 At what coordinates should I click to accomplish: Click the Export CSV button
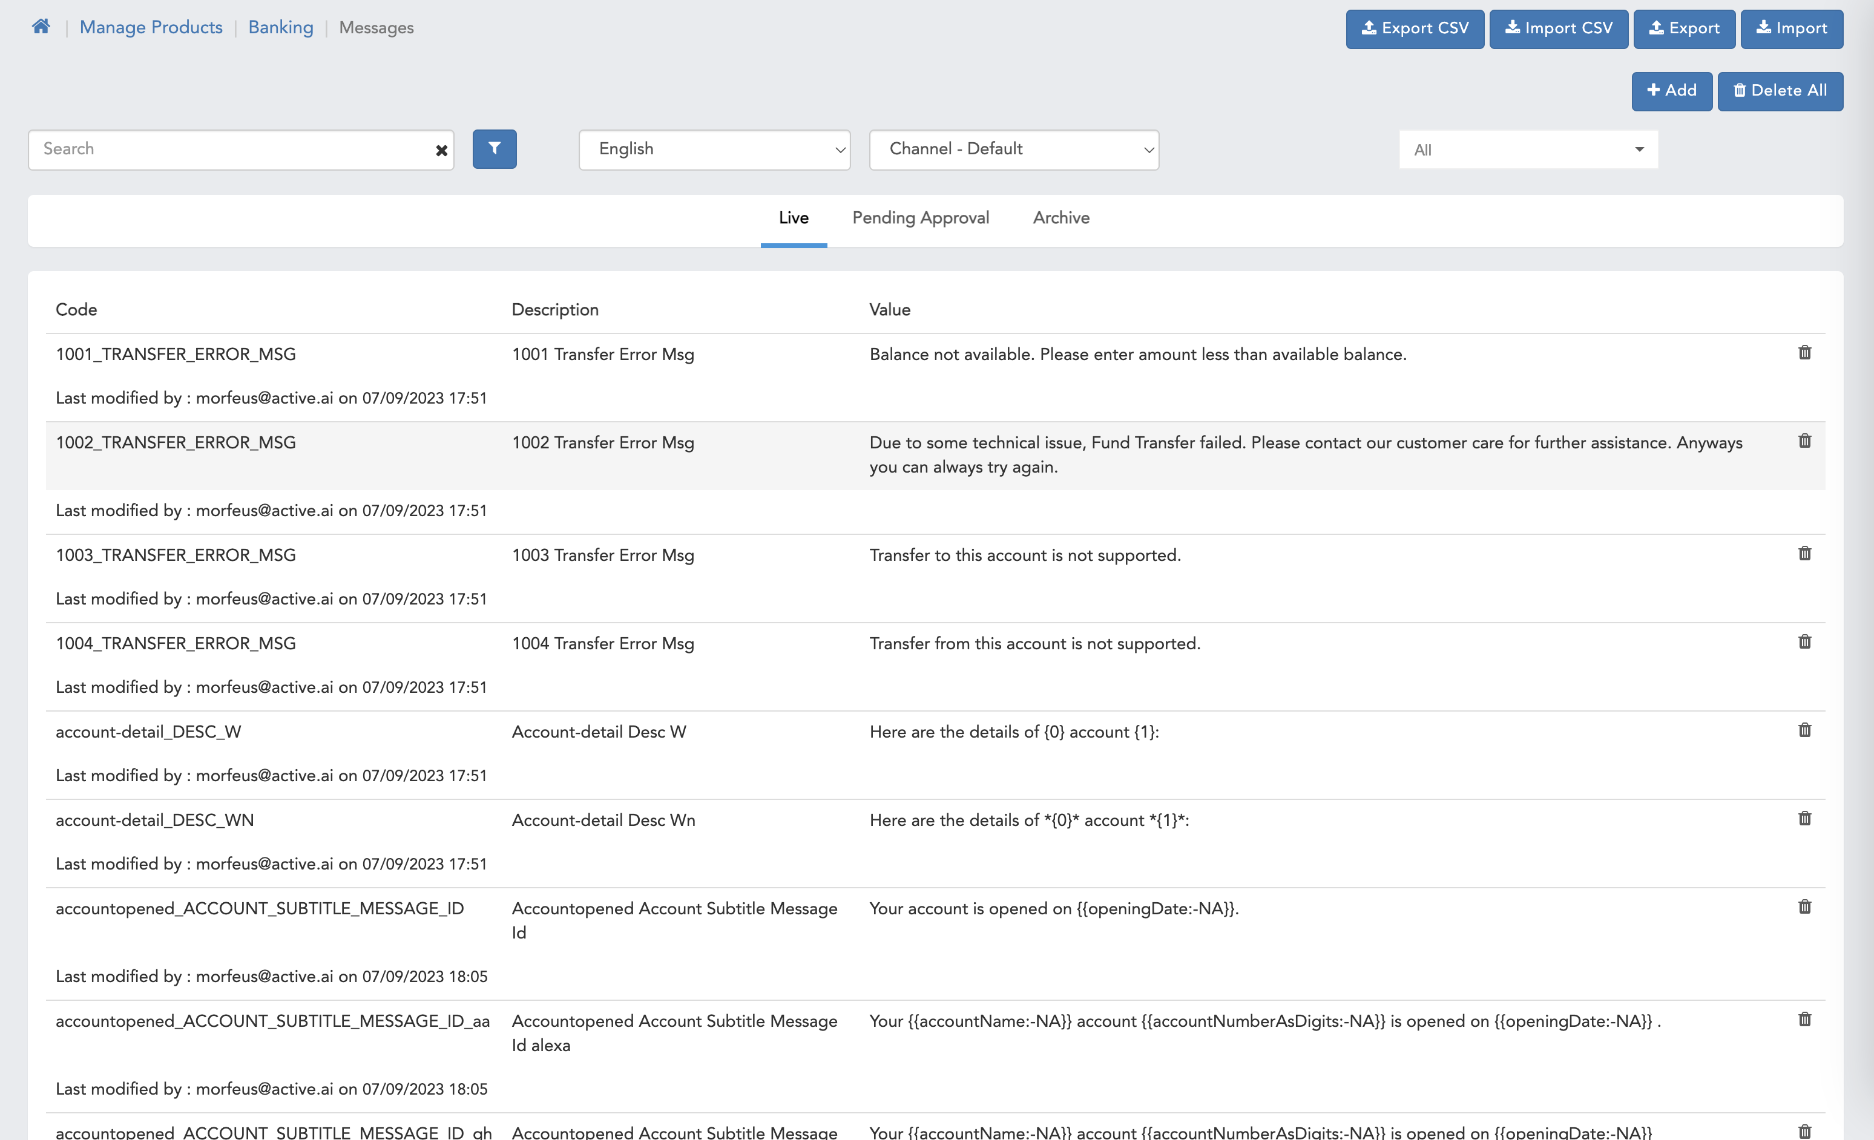pyautogui.click(x=1415, y=29)
